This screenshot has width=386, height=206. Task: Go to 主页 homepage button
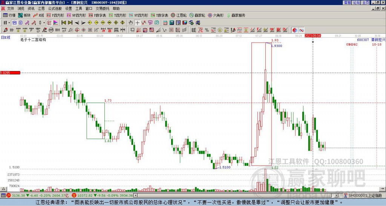pos(366,3)
